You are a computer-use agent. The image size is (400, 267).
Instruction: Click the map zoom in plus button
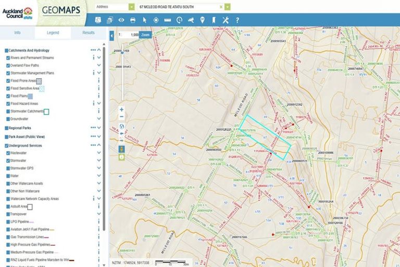pyautogui.click(x=121, y=110)
